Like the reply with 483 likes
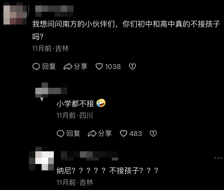Image resolution: width=224 pixels, height=190 pixels. coord(123,134)
